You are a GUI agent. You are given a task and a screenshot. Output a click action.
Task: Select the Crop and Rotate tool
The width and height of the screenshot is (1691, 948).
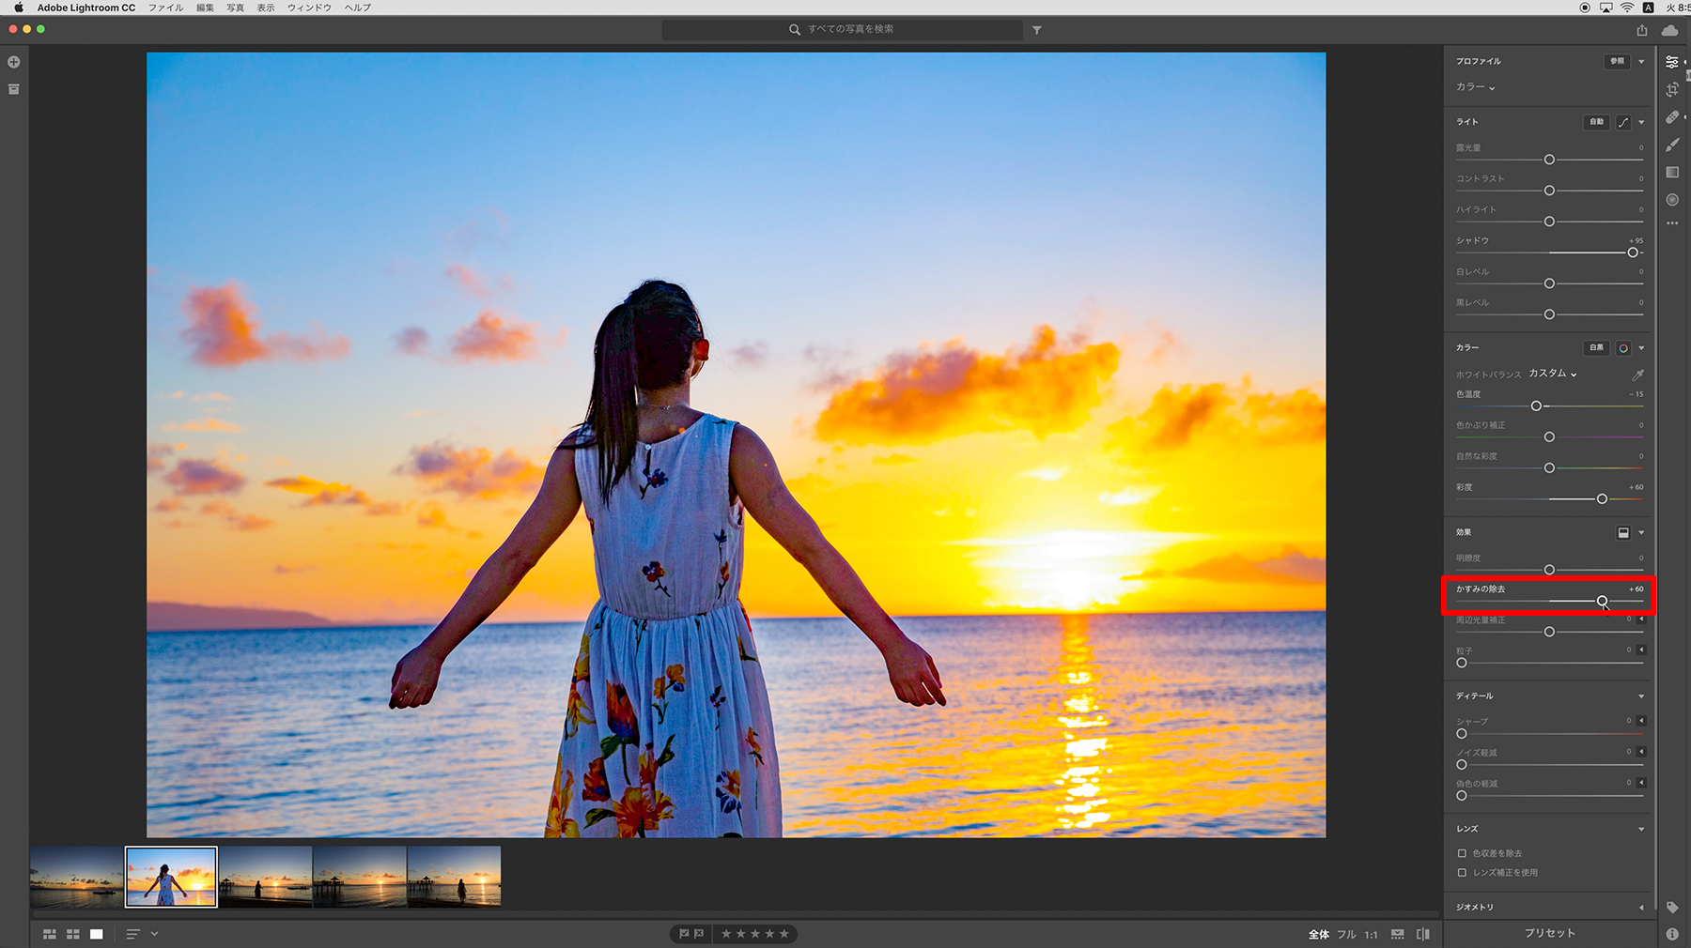tap(1672, 89)
